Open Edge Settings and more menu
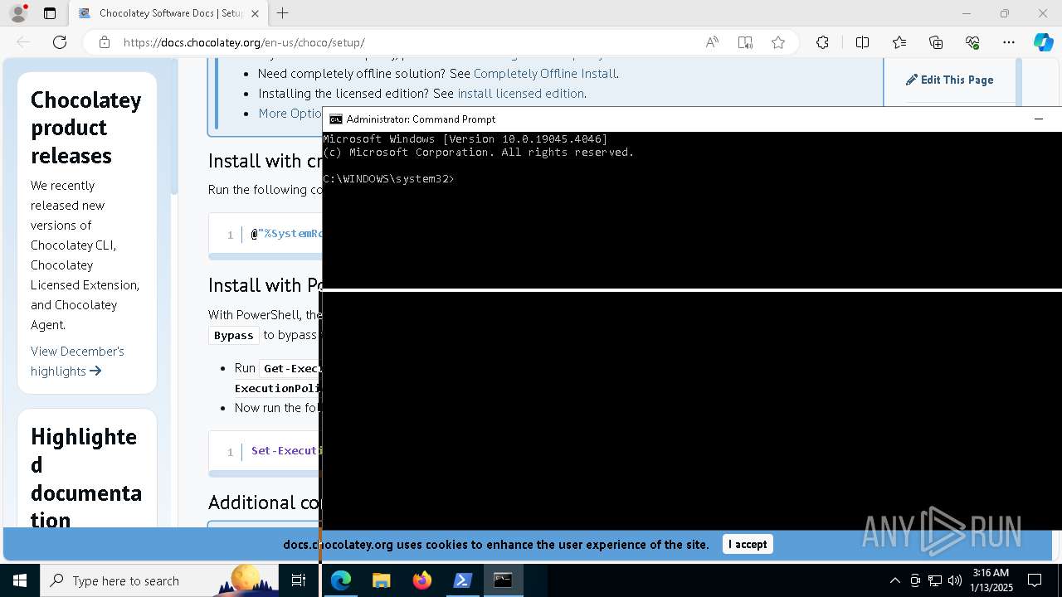This screenshot has height=597, width=1062. (x=1009, y=42)
